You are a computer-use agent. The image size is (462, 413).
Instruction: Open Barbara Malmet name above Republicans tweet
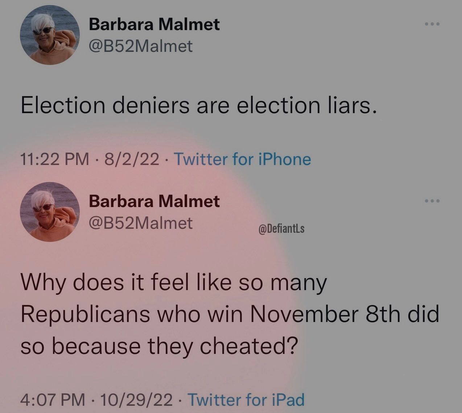(x=154, y=201)
